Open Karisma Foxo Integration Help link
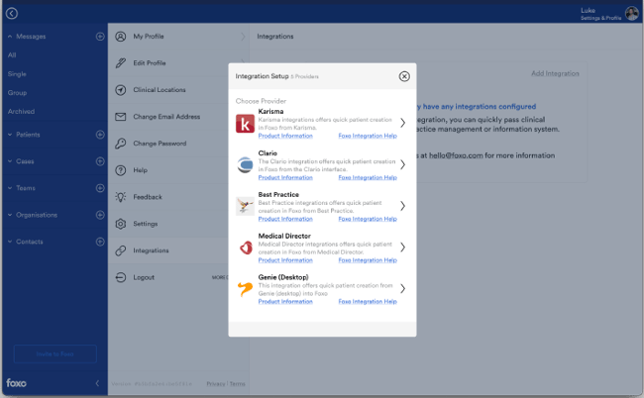Image resolution: width=644 pixels, height=398 pixels. pos(368,136)
